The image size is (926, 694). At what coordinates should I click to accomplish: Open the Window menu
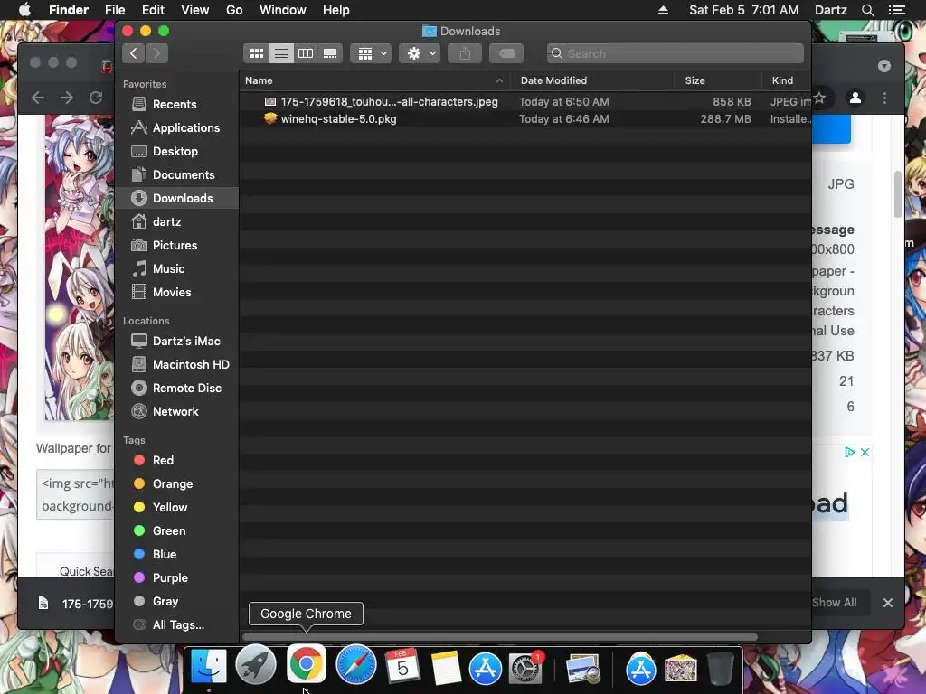point(283,10)
